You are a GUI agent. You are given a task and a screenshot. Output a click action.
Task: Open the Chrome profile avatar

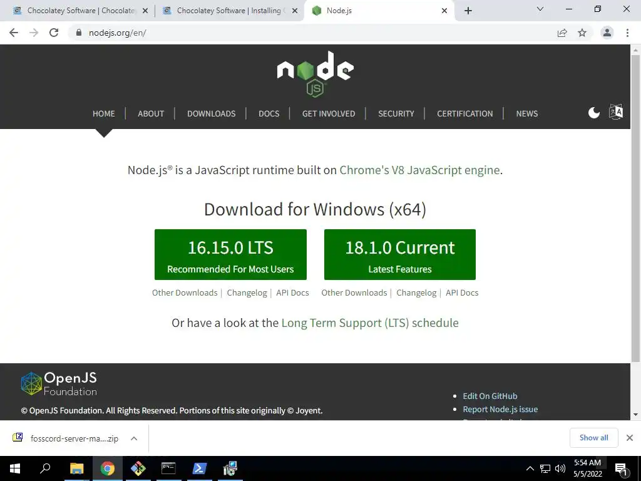click(x=607, y=33)
